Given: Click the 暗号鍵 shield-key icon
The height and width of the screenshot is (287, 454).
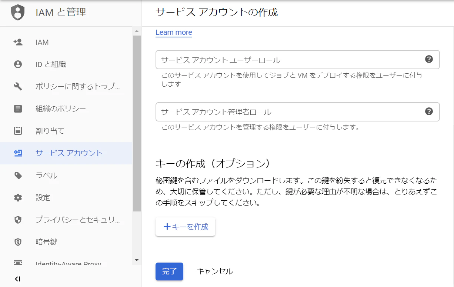Looking at the screenshot, I should click(x=18, y=242).
